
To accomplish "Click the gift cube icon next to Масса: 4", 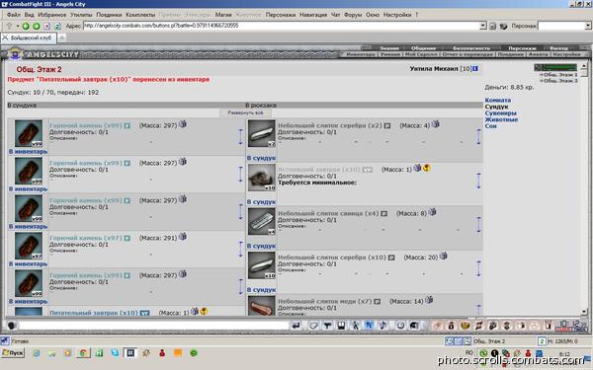I will click(436, 124).
